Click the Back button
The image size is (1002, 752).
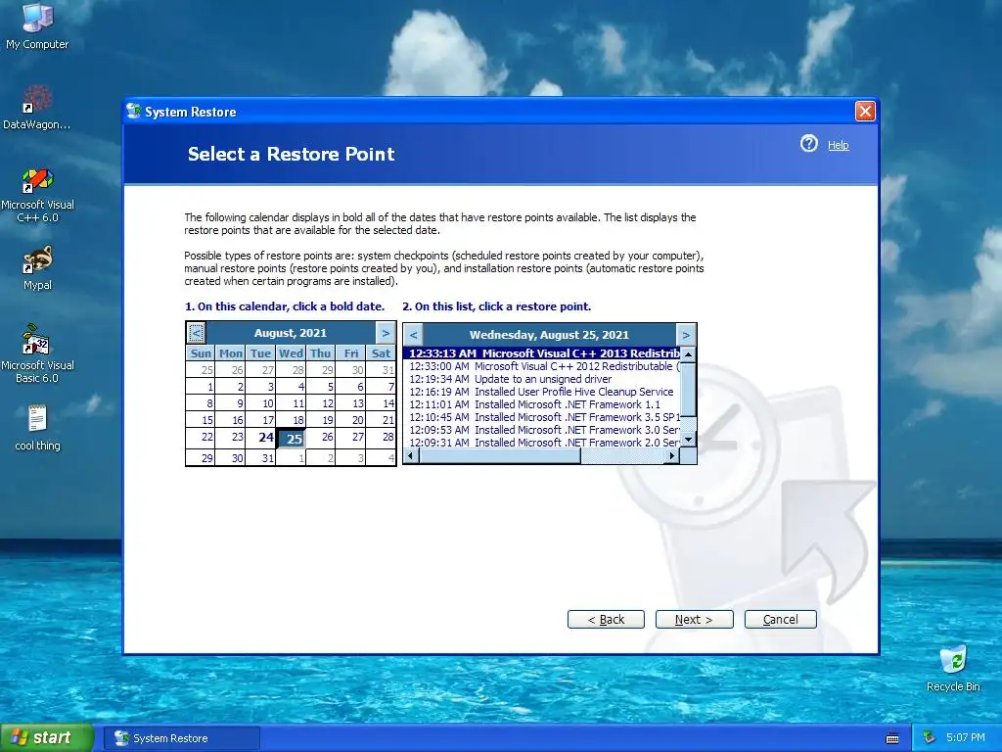pos(606,620)
